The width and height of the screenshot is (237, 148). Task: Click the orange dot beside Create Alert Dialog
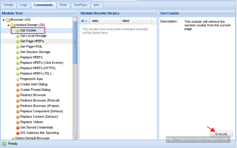[x=18, y=85]
